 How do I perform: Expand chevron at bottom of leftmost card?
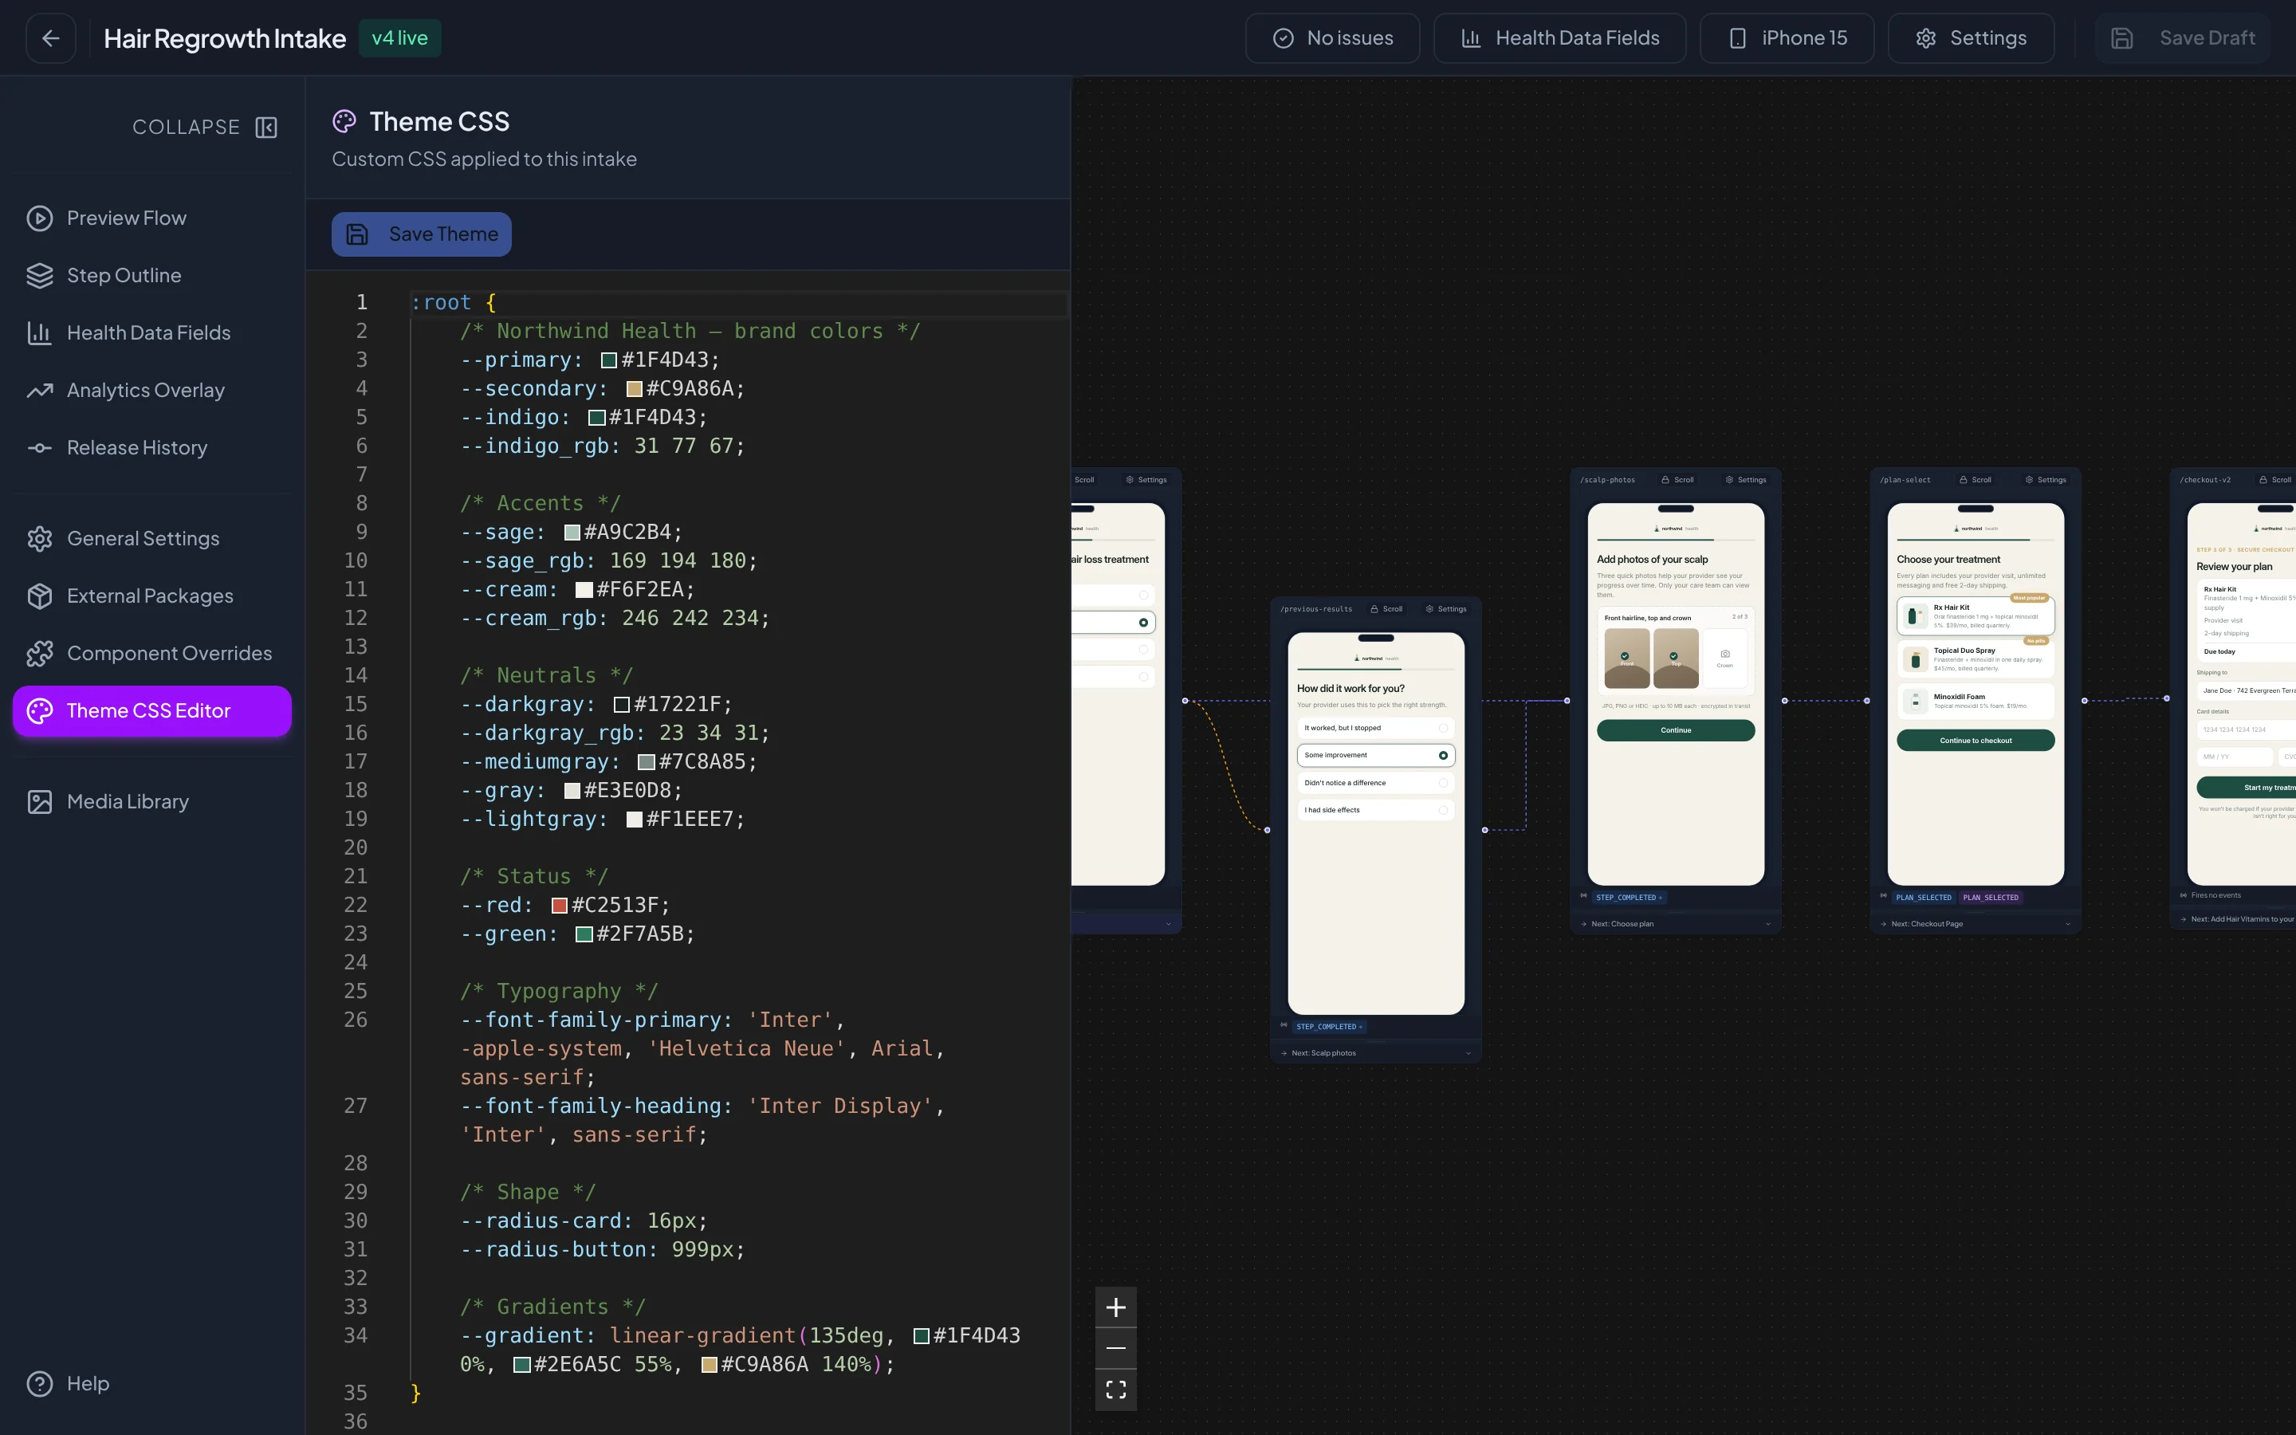1168,925
